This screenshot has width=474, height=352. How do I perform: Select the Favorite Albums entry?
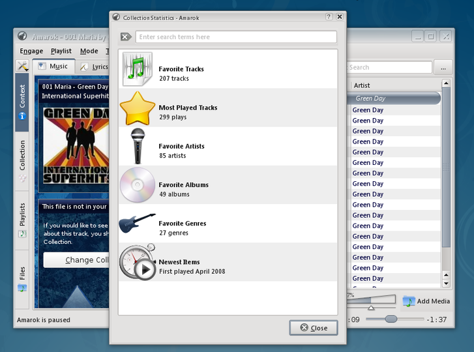228,184
